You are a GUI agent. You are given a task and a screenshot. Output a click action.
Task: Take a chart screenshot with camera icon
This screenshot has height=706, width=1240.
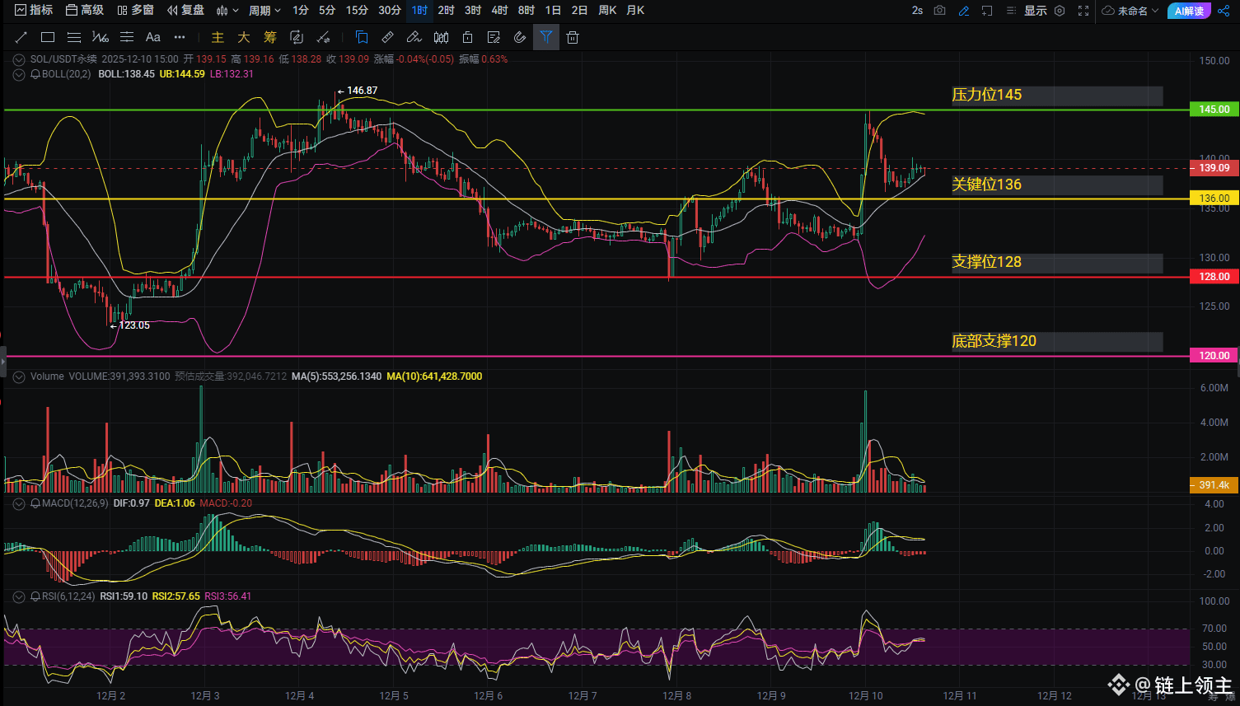[x=940, y=11]
